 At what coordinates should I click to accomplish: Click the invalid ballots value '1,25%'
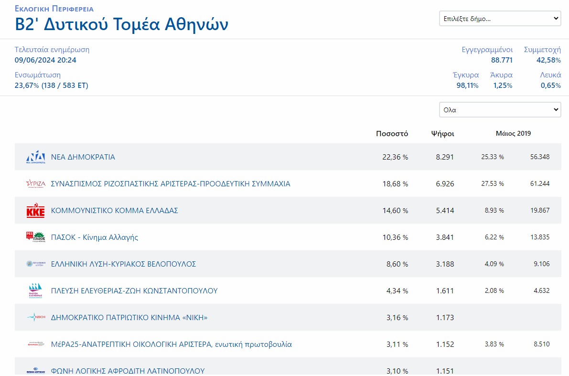coord(503,86)
